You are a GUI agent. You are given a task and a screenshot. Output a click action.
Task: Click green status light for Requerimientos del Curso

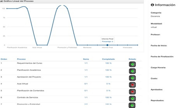click(132, 64)
